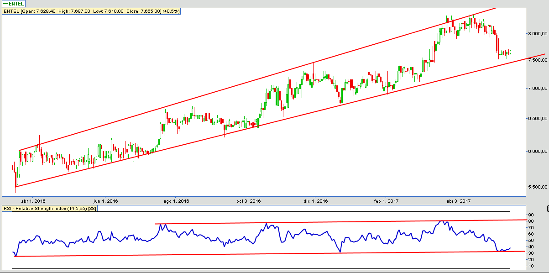
Task: Click the small icon at RSI panel's top-right edge
Action: coord(547,209)
